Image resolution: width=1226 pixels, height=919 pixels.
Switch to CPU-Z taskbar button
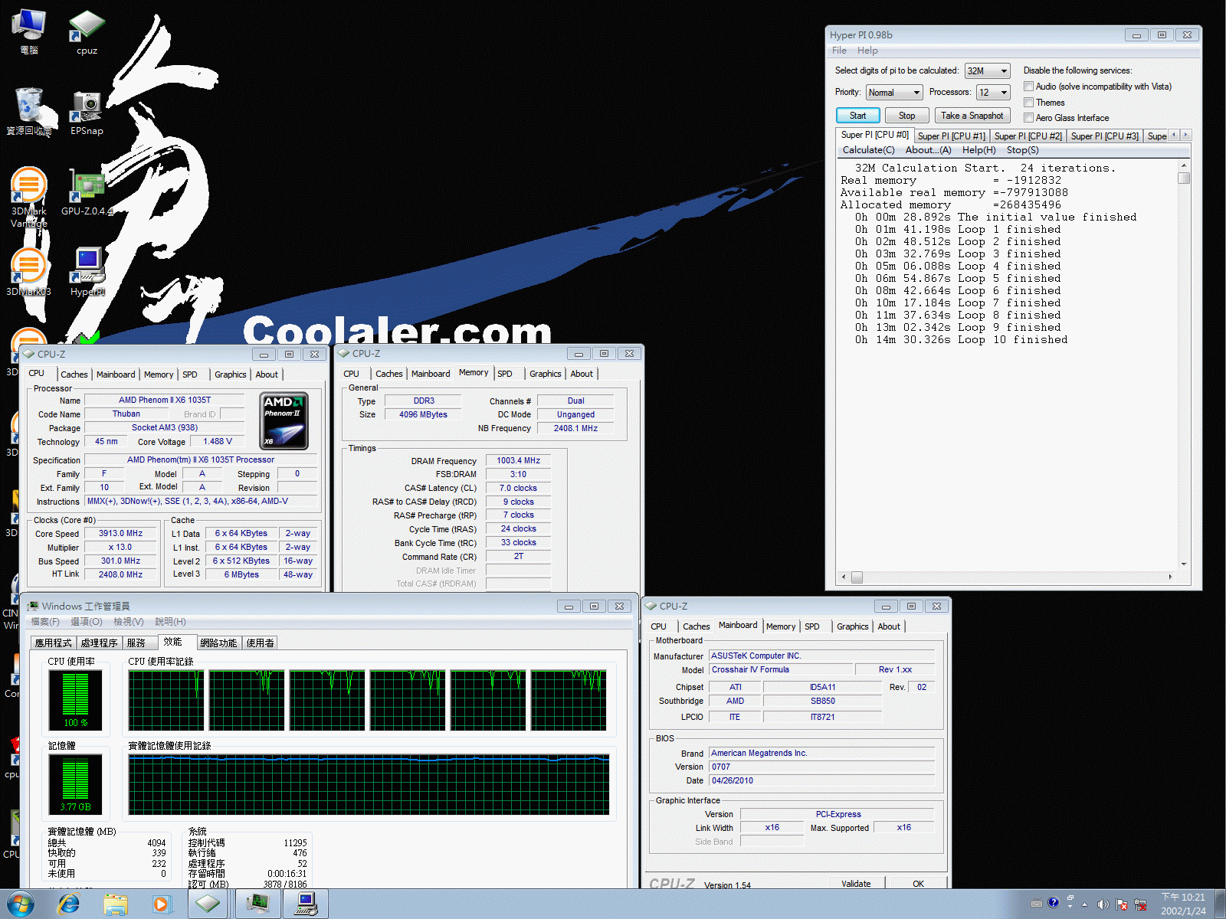click(x=208, y=904)
